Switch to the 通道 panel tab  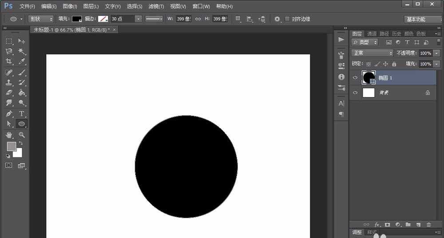(x=372, y=34)
